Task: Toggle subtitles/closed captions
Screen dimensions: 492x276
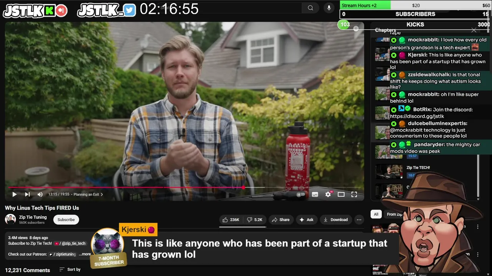Action: 315,194
